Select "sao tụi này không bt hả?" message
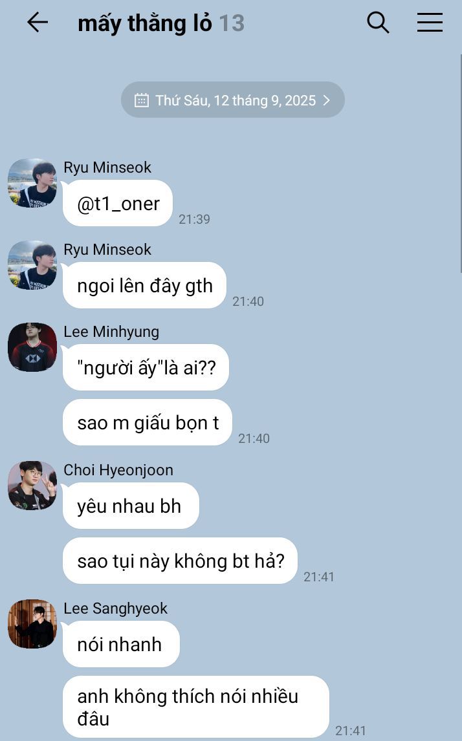The image size is (462, 741). click(180, 561)
